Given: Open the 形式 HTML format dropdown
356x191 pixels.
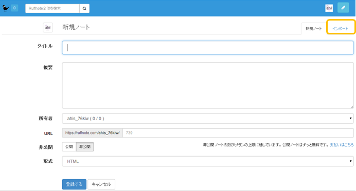Looking at the screenshot, I should [208, 161].
